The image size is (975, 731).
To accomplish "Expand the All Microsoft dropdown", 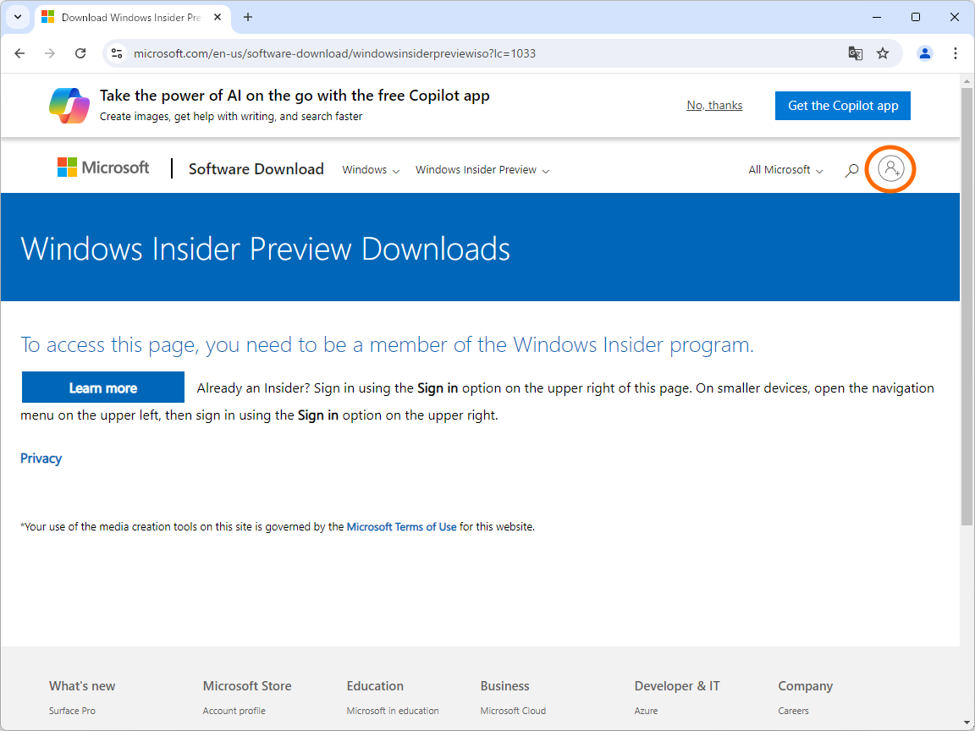I will [x=784, y=169].
